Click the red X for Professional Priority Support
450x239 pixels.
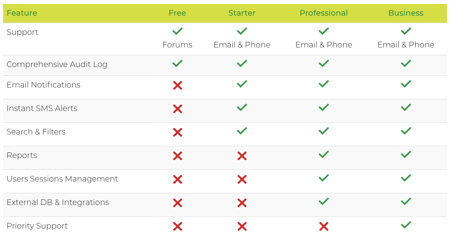tap(323, 226)
